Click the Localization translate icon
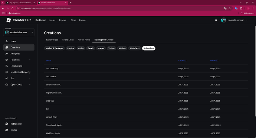This screenshot has width=256, height=138. click(7, 66)
